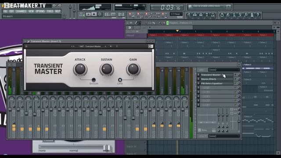Show the Browser from the toolbar icon
This screenshot has height=158, width=281.
(x=207, y=15)
